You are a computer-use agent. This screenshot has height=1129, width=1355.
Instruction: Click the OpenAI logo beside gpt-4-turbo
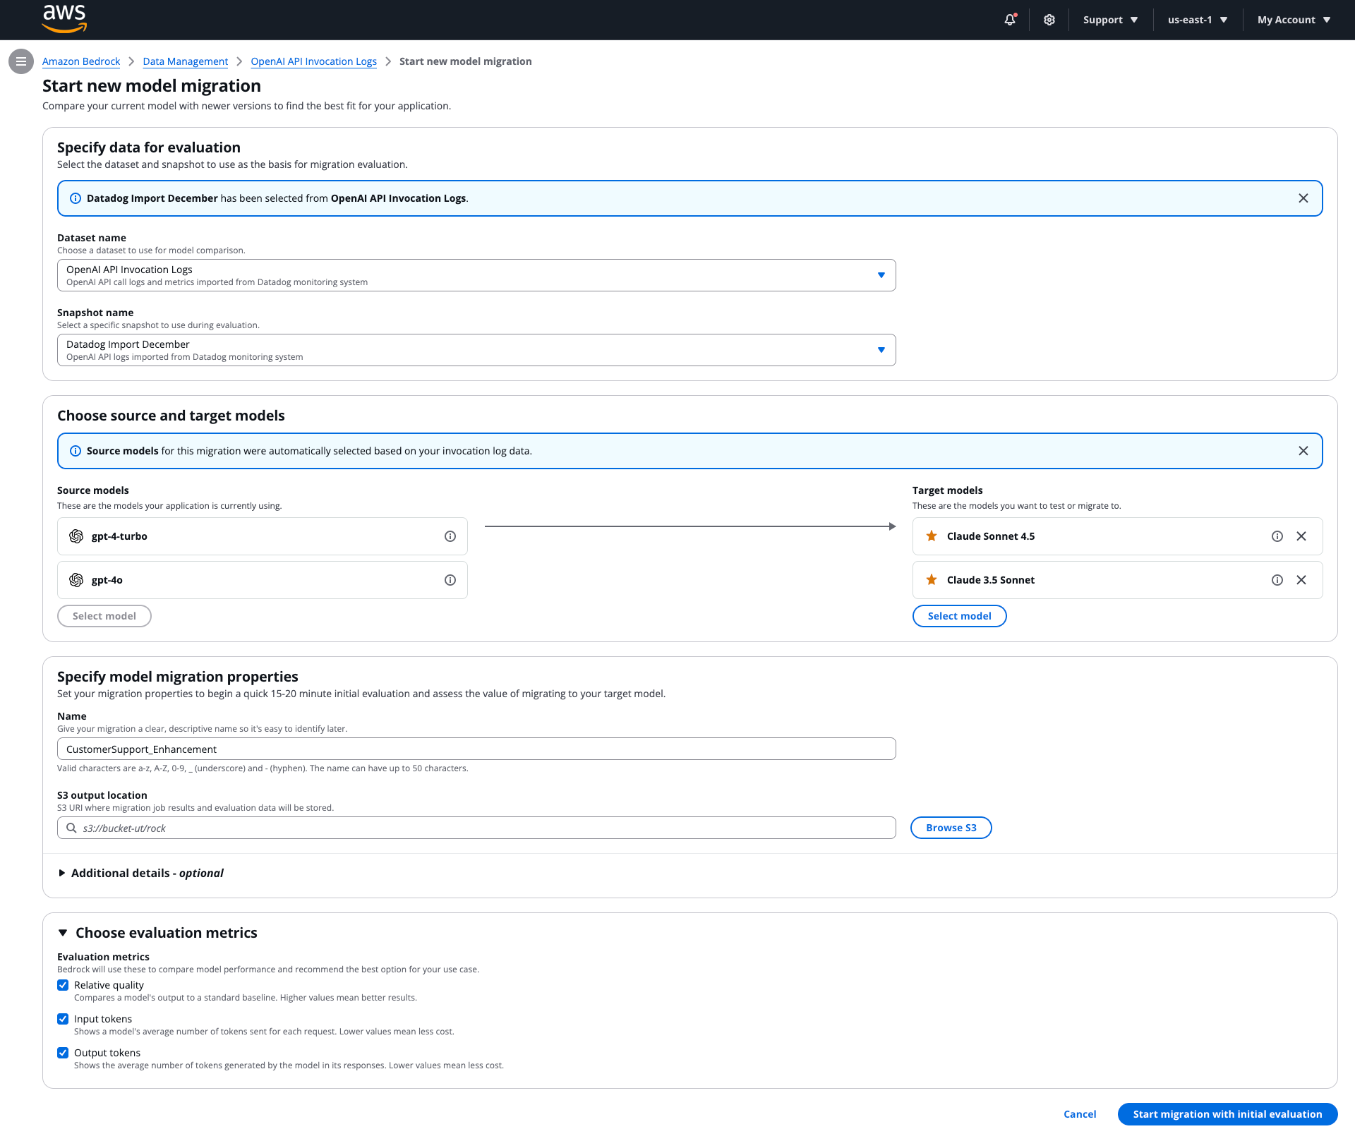[76, 536]
